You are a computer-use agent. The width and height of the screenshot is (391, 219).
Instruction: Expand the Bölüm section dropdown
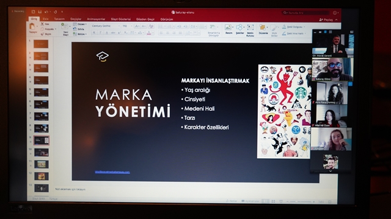[x=80, y=34]
